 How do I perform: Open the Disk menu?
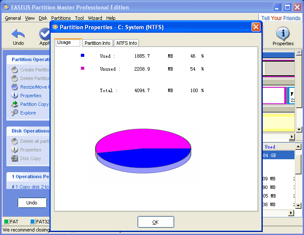tap(43, 18)
